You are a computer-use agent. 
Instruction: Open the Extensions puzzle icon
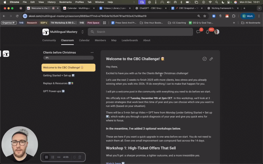pyautogui.click(x=234, y=16)
